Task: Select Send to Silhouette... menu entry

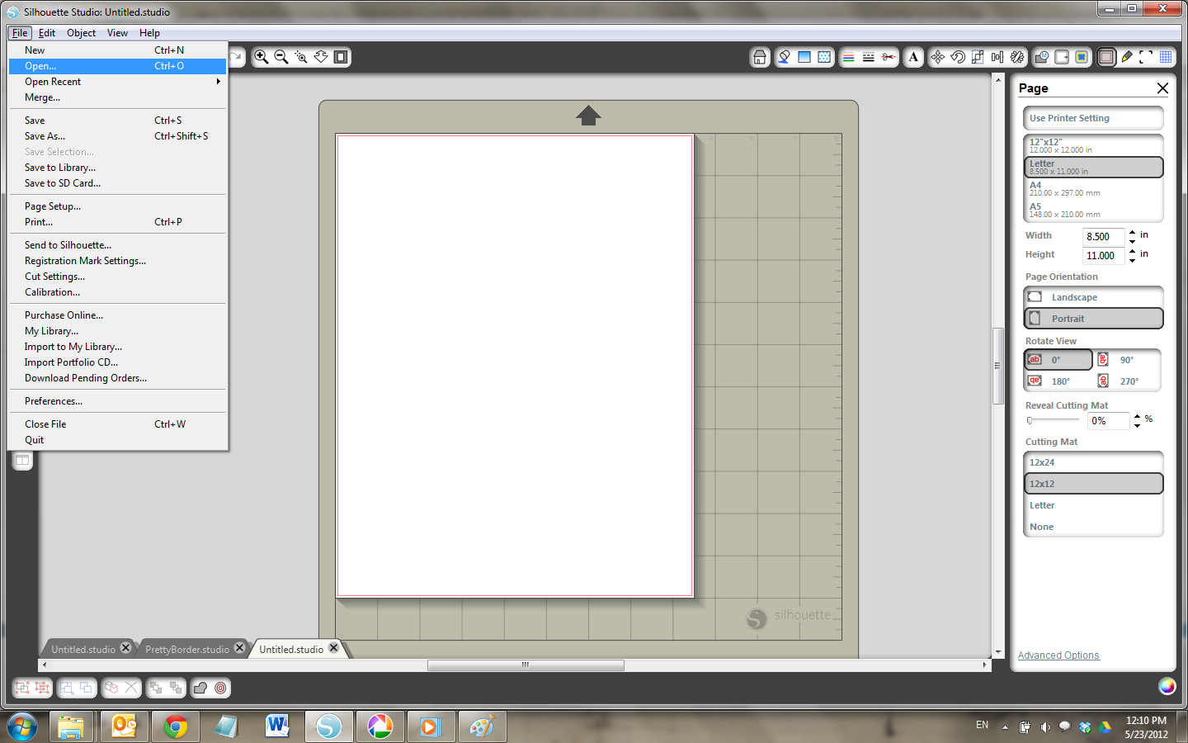Action: pos(117,245)
